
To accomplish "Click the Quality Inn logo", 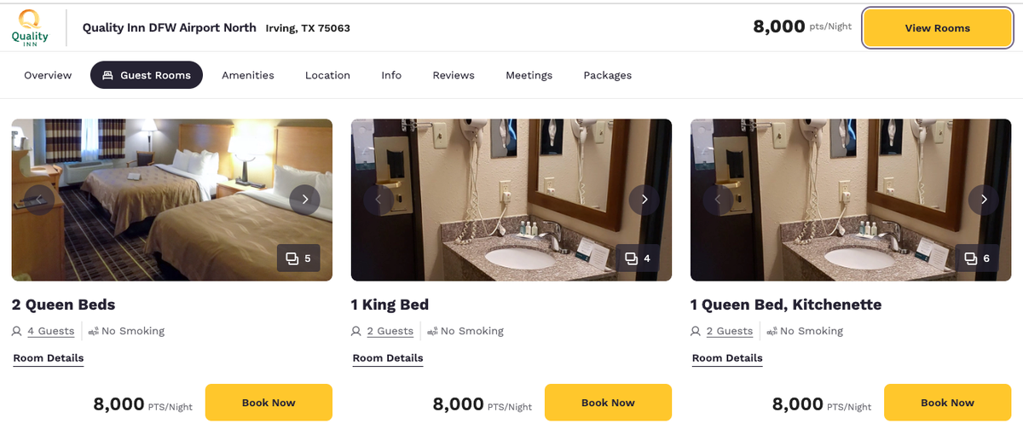I will (x=30, y=27).
